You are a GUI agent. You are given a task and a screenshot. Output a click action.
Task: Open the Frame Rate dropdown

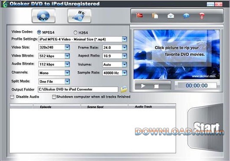(x=125, y=47)
